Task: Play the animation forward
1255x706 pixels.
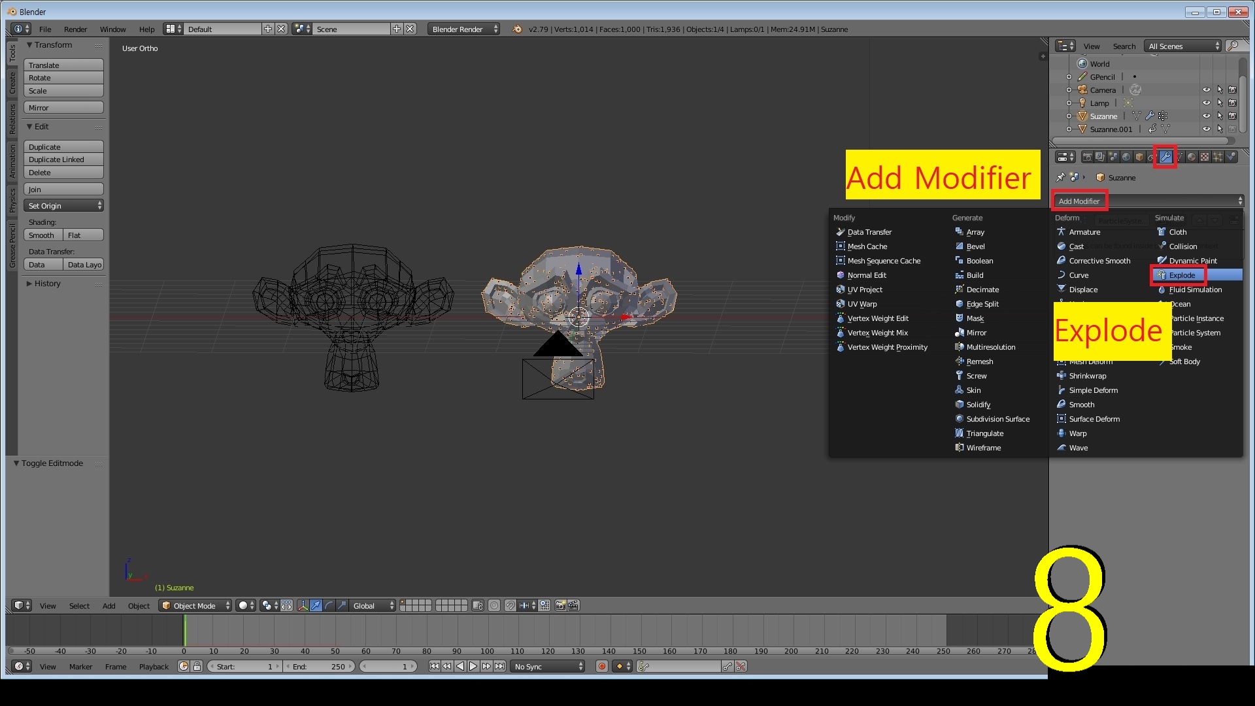Action: [473, 666]
